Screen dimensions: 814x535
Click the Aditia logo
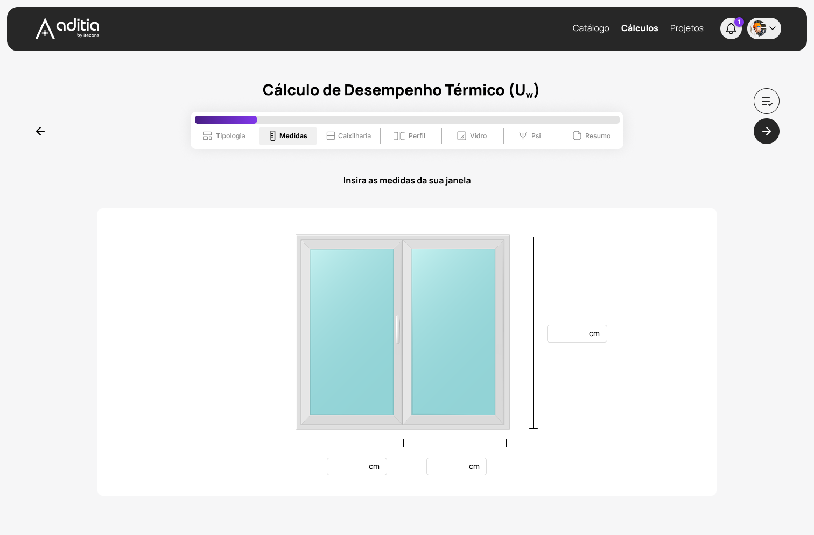coord(67,28)
